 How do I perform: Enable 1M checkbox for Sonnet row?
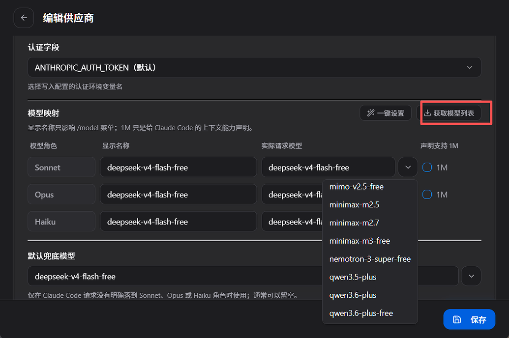(427, 168)
